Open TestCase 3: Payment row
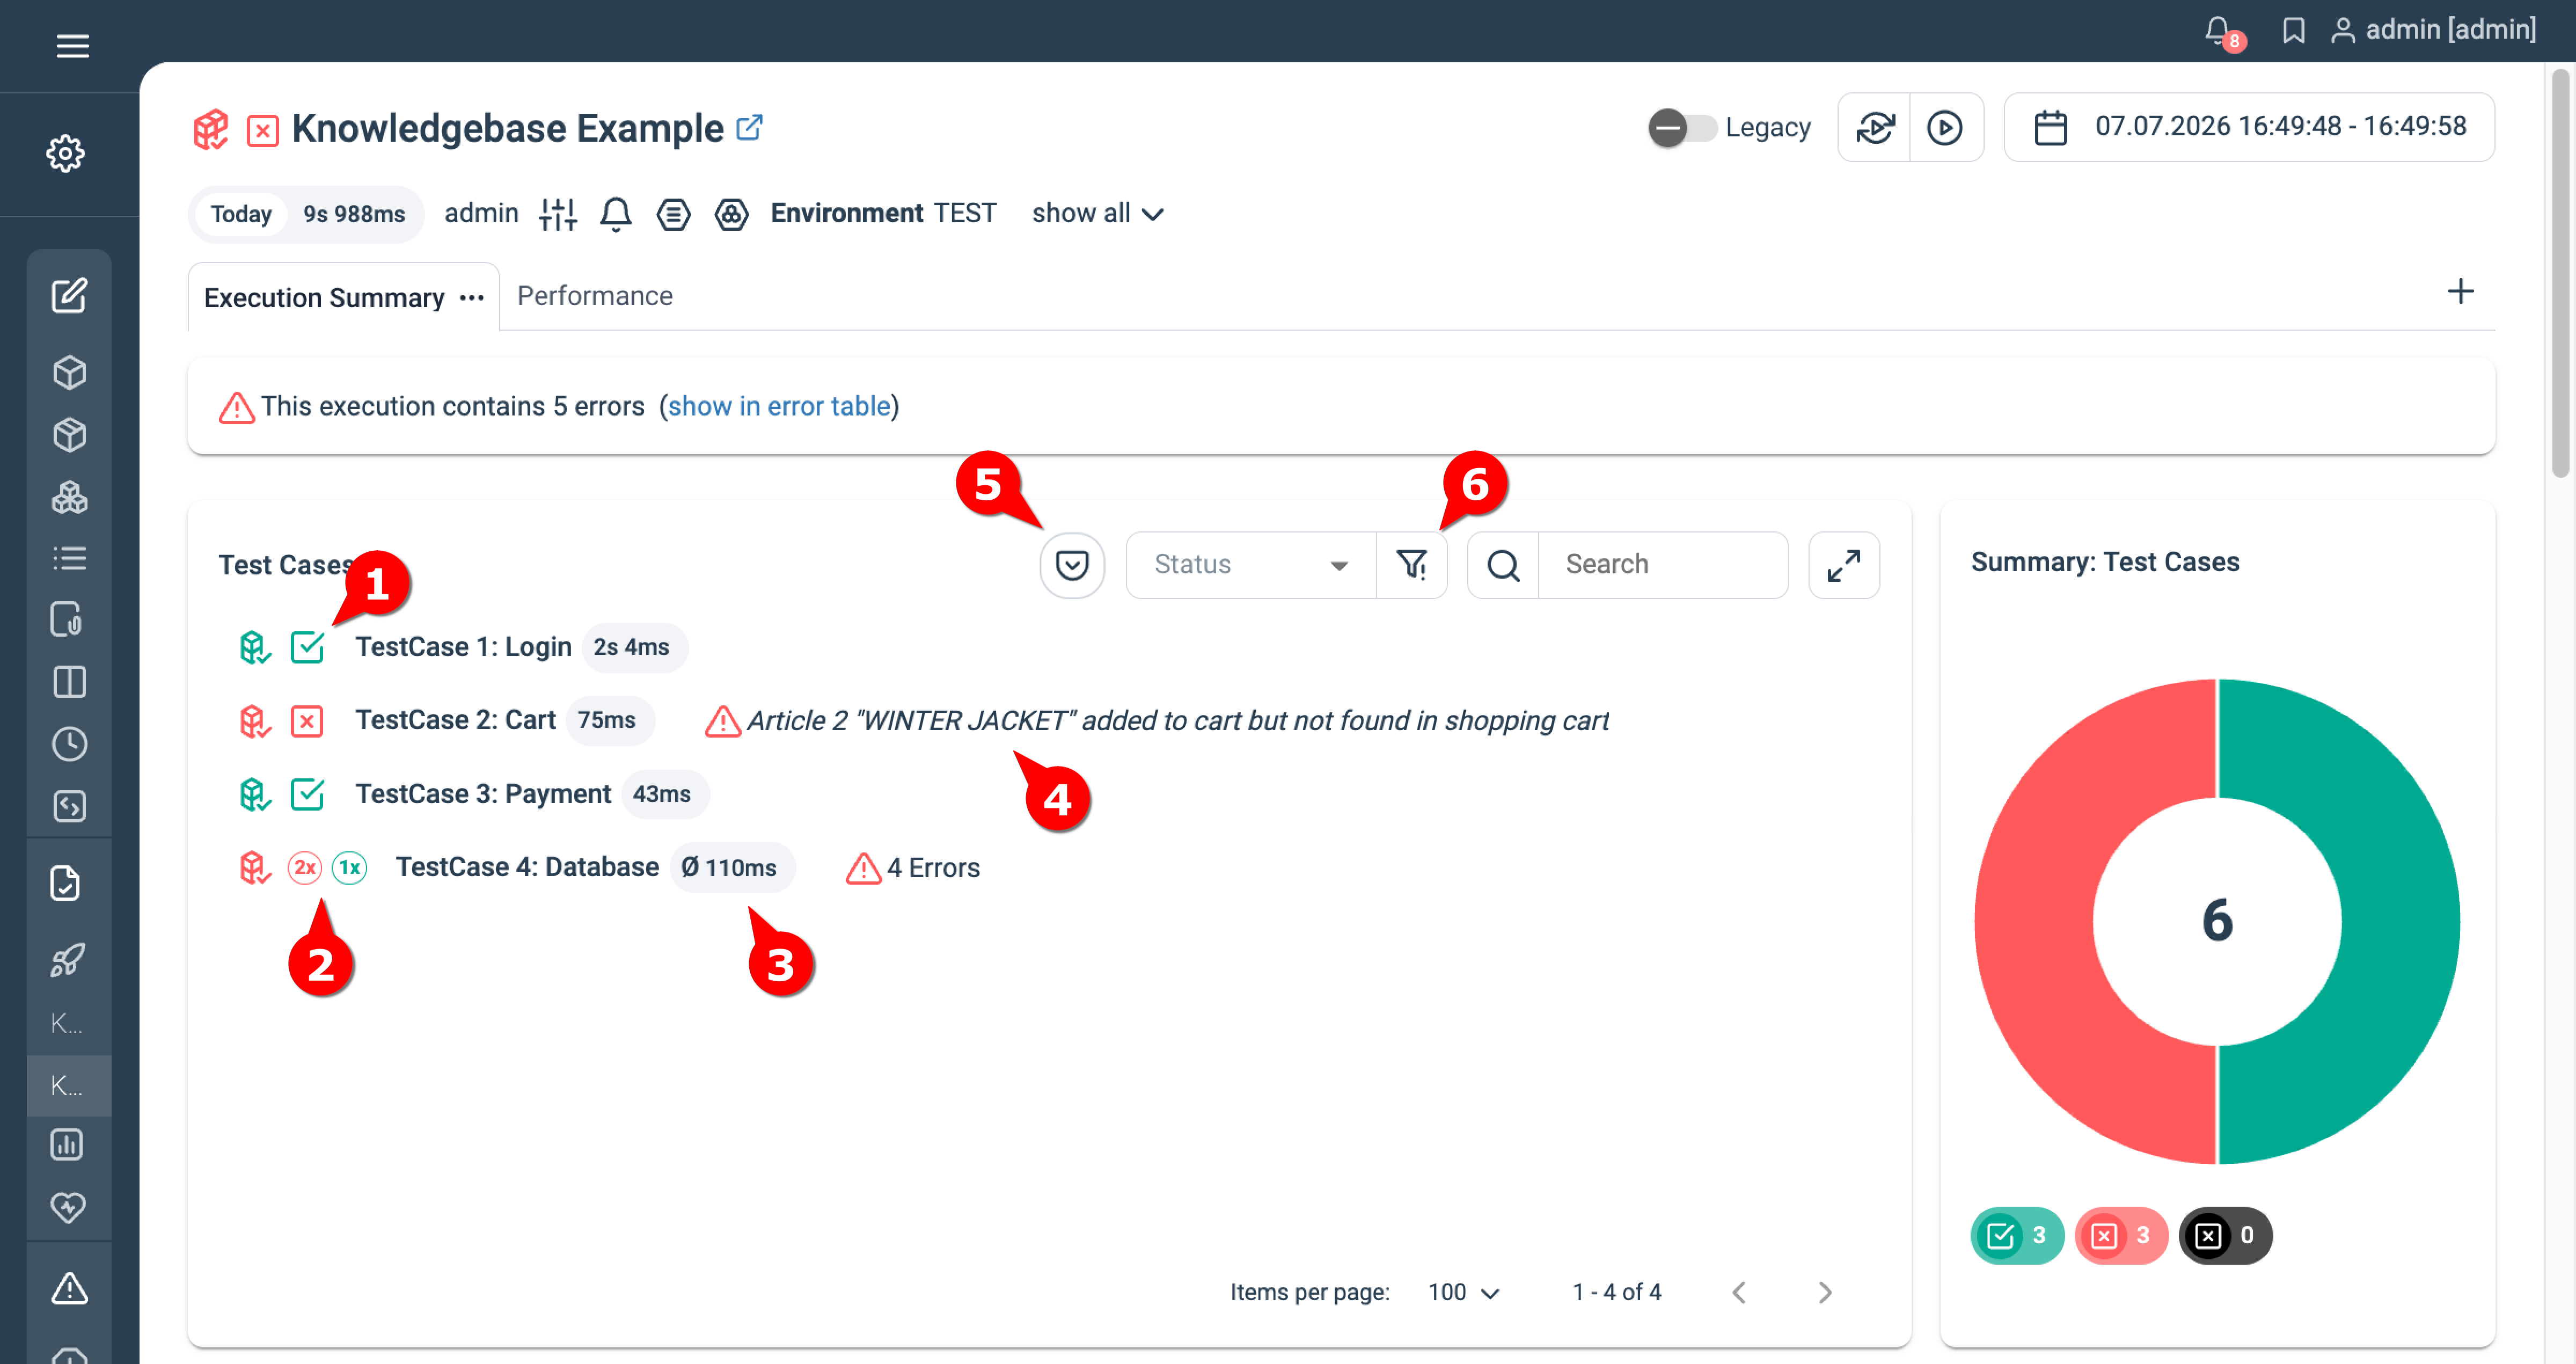The height and width of the screenshot is (1364, 2576). click(483, 794)
